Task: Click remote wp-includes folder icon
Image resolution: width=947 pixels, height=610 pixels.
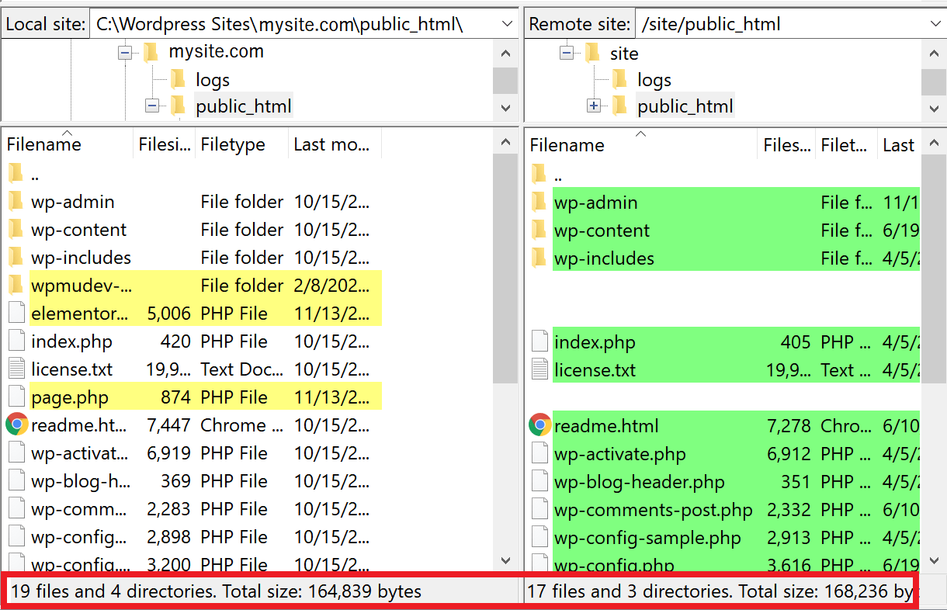Action: tap(539, 258)
